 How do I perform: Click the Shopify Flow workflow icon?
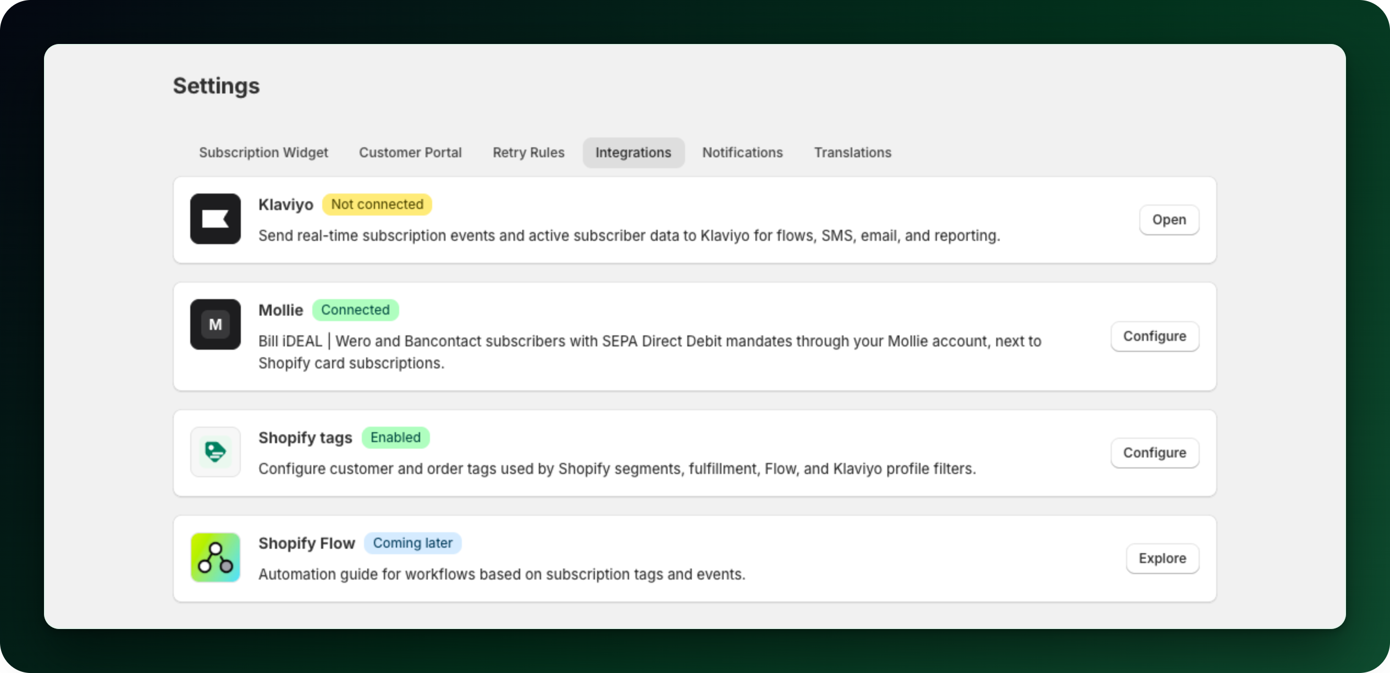(216, 558)
